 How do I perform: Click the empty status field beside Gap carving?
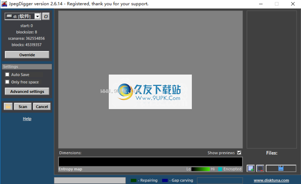pos(220,180)
